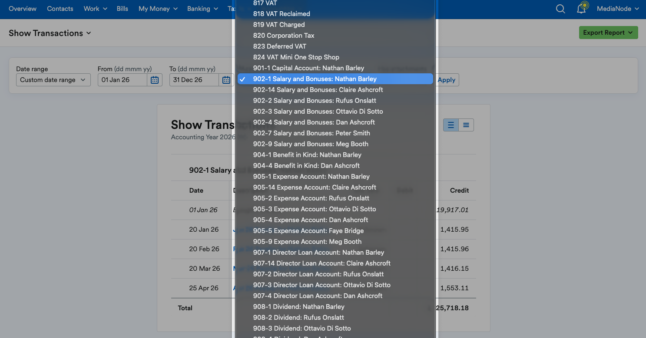The image size is (646, 338).
Task: Switch to the non-highlighted report layout icon
Action: [466, 125]
